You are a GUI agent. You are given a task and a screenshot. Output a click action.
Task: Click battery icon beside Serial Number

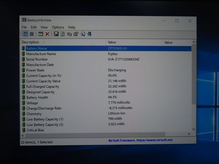[x=24, y=59]
